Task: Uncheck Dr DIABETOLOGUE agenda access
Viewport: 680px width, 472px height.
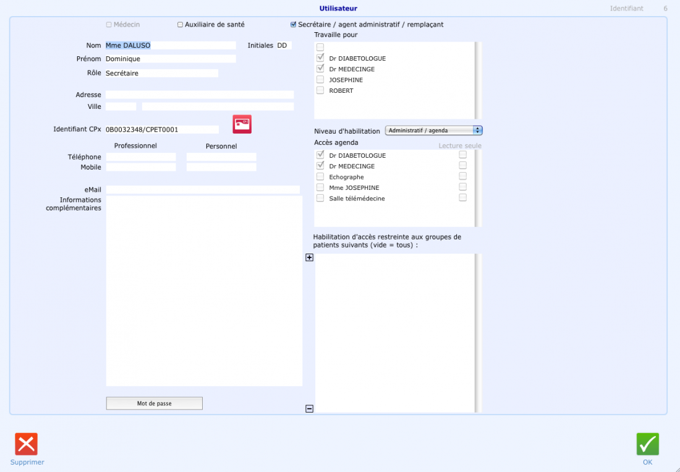Action: click(x=320, y=155)
